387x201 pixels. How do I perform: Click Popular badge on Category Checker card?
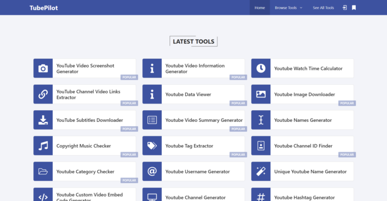[x=130, y=181]
